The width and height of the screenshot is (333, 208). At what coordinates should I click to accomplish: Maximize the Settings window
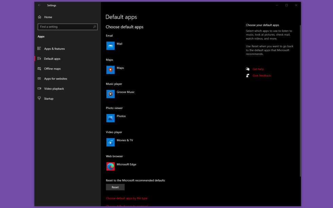(286, 5)
